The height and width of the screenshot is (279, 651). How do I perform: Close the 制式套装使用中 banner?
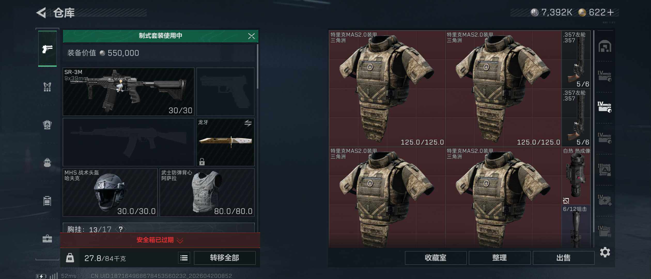(x=251, y=36)
